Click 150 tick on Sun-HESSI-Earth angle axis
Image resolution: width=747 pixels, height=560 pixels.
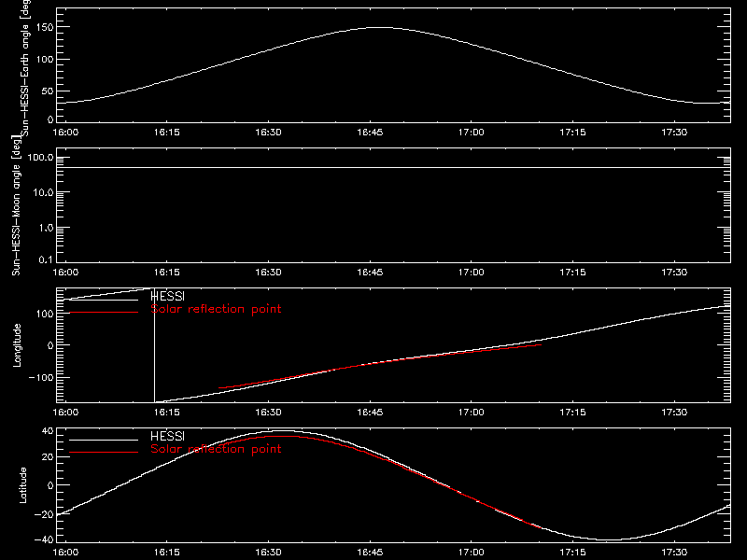47,27
